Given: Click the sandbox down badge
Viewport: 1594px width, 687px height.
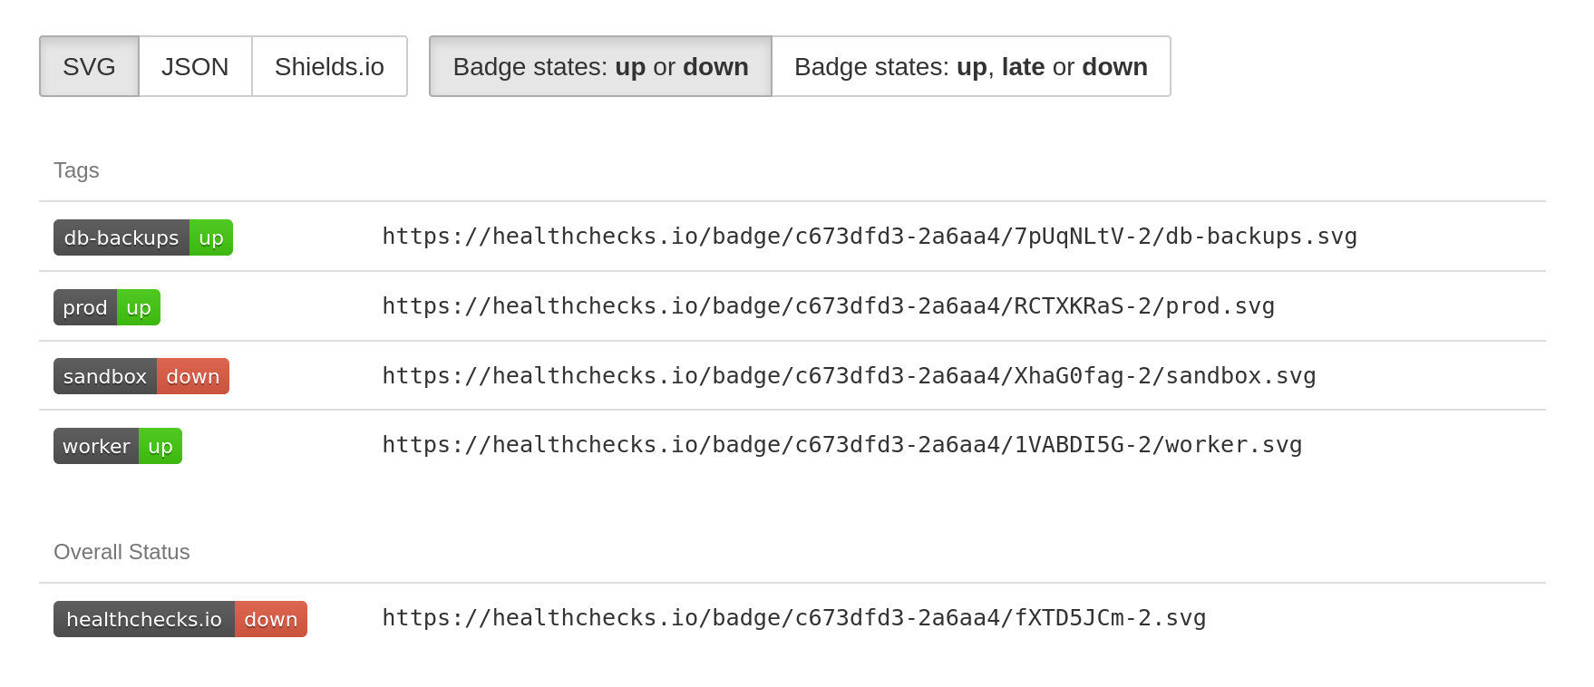Looking at the screenshot, I should click(x=141, y=375).
